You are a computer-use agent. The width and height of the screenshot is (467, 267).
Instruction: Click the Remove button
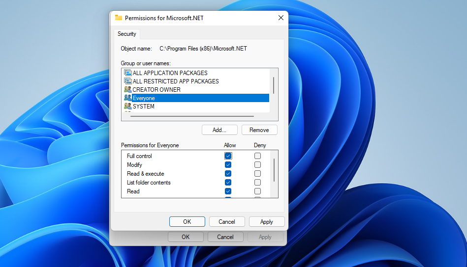[x=259, y=130]
